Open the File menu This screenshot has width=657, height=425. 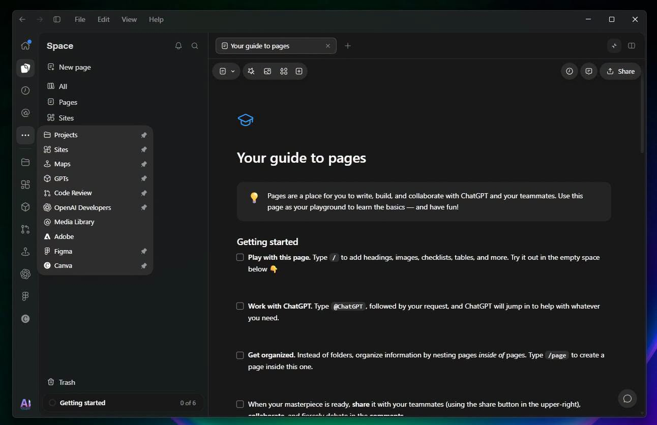(80, 19)
